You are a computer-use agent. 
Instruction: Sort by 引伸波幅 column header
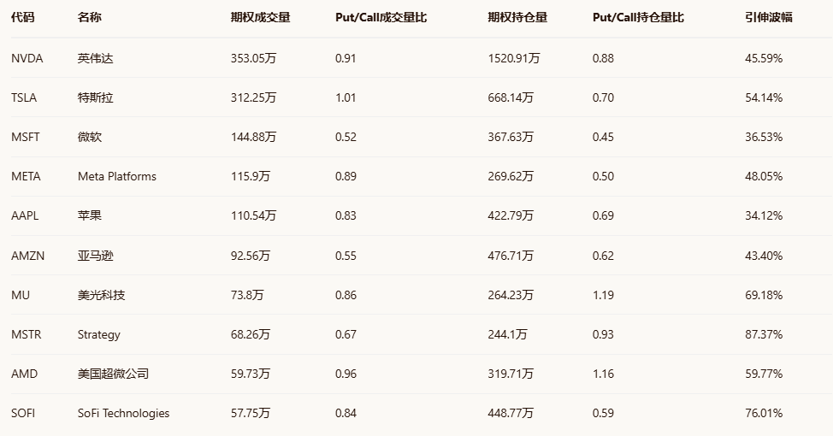click(x=768, y=17)
